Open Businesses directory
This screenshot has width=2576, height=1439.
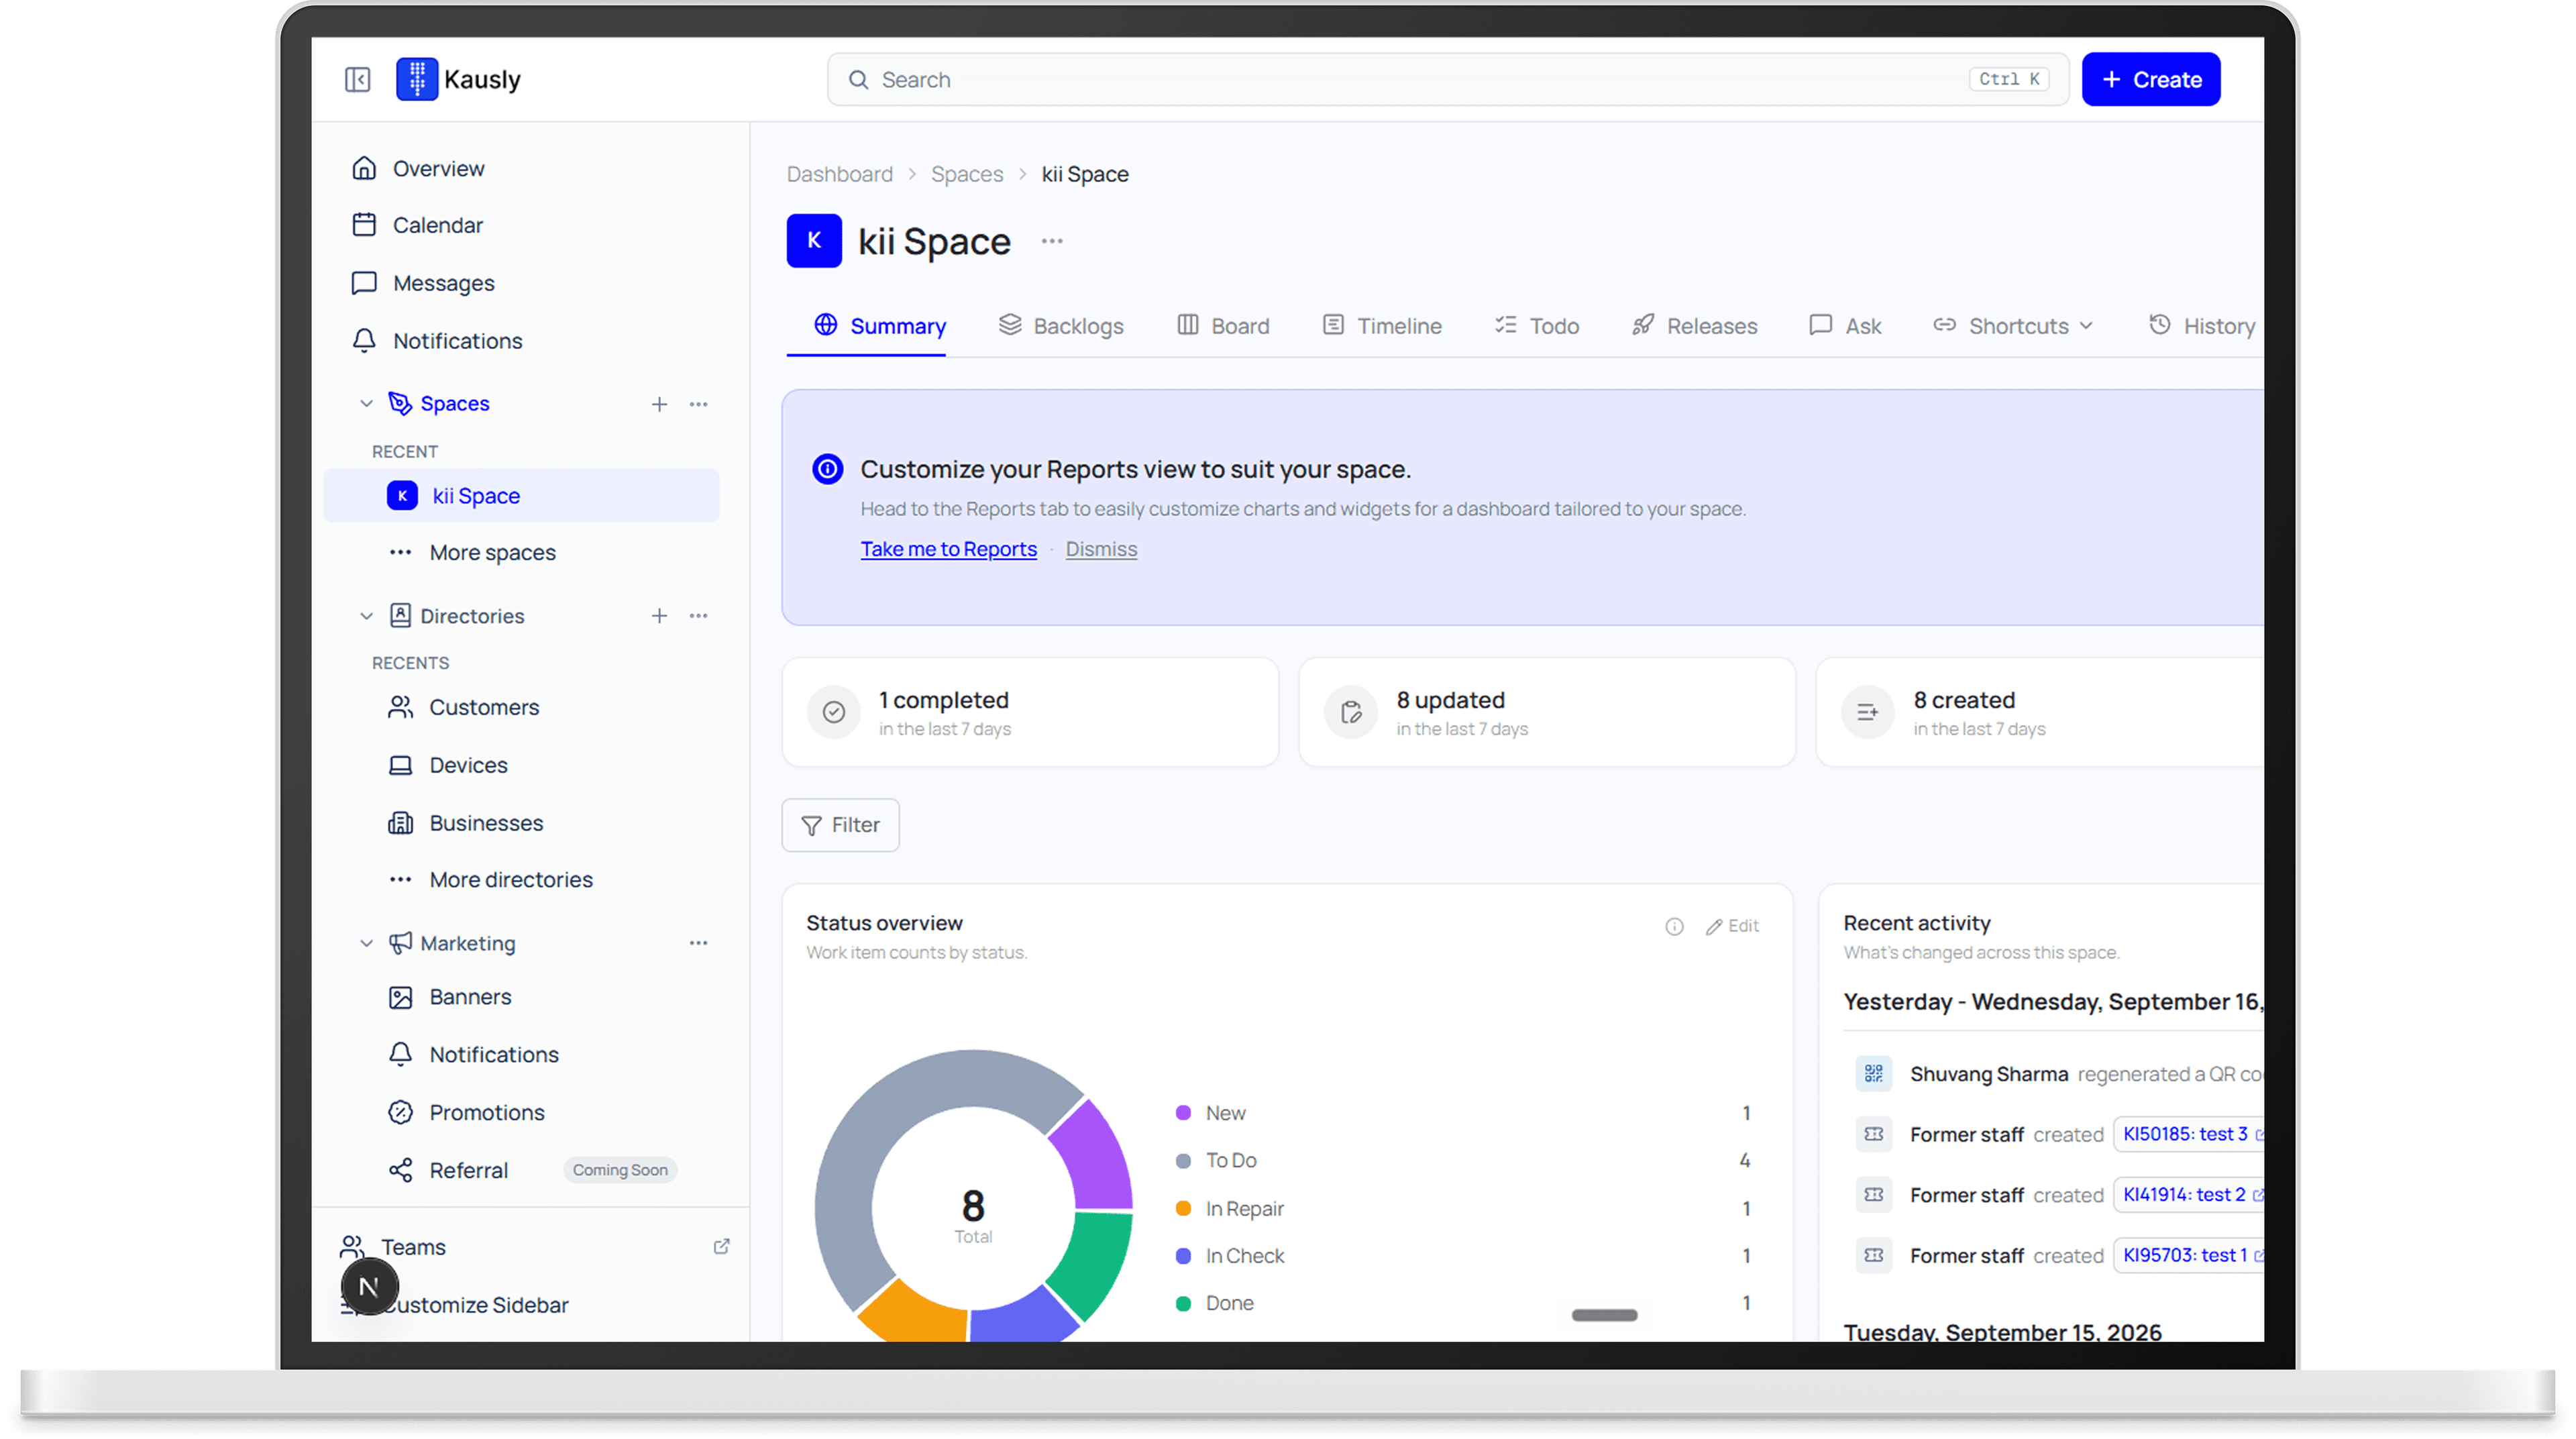point(486,823)
